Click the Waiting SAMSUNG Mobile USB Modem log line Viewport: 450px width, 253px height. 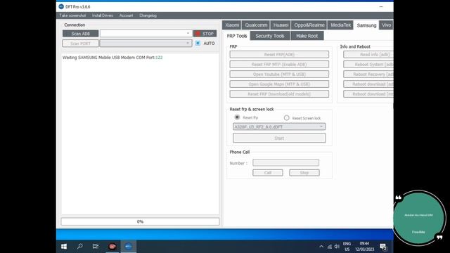(112, 58)
